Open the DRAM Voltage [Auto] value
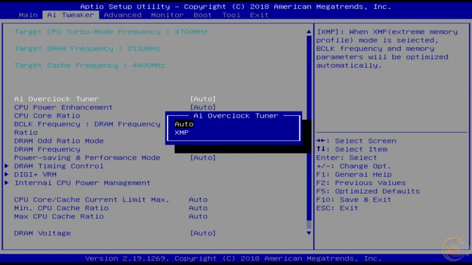The image size is (472, 265). (203, 233)
